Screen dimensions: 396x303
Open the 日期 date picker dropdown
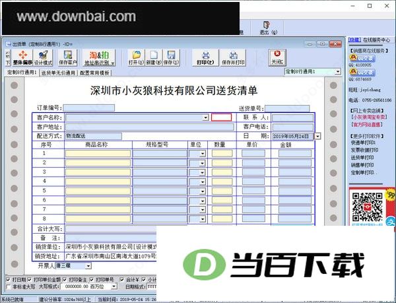click(x=317, y=137)
